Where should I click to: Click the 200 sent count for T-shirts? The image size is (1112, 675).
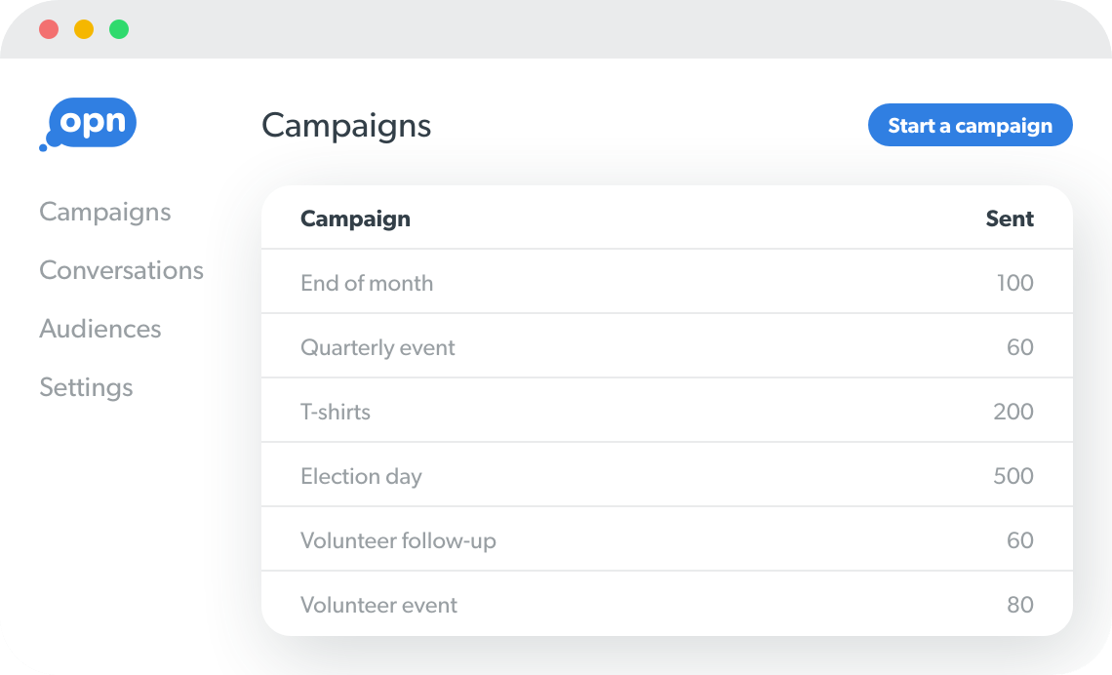pos(1013,412)
